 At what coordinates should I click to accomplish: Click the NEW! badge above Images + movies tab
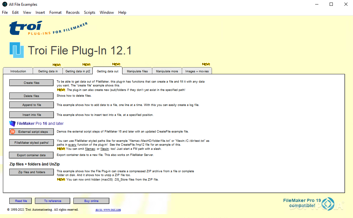[x=206, y=64]
